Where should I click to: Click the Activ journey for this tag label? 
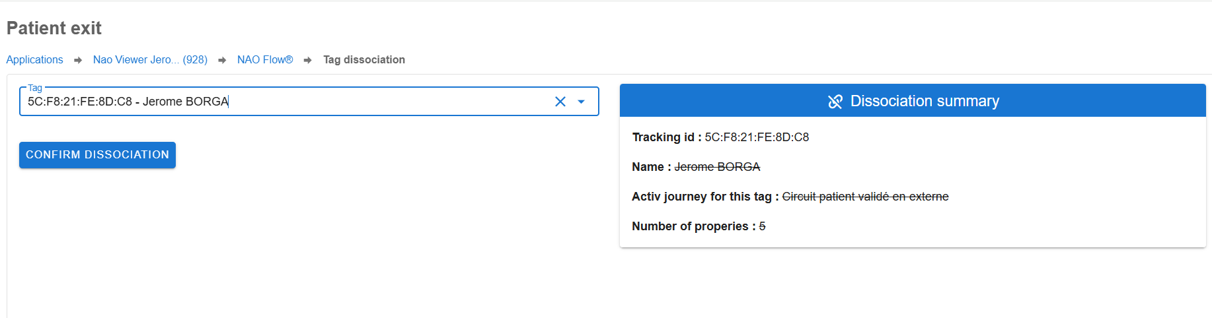click(x=705, y=197)
